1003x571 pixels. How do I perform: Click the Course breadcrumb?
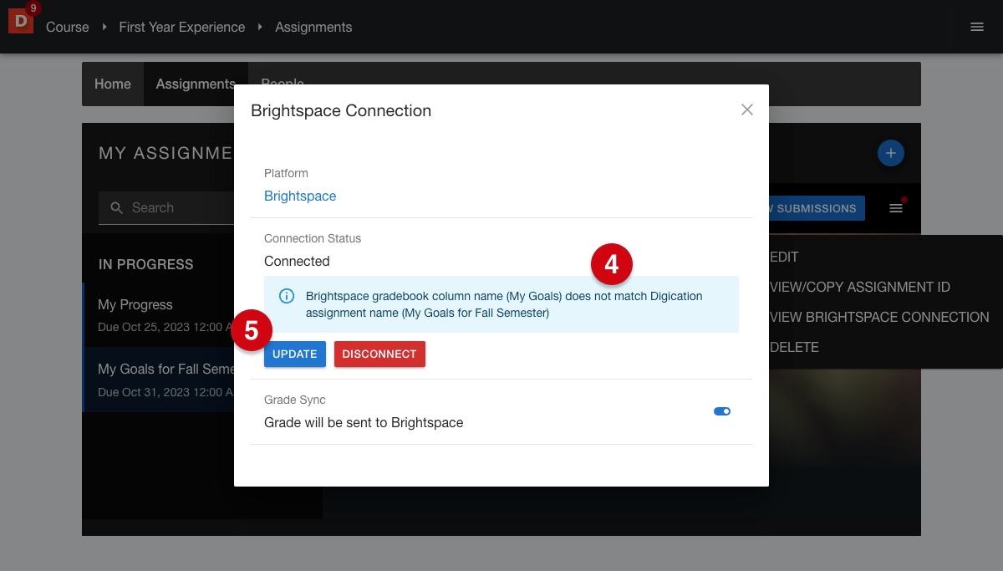coord(68,27)
